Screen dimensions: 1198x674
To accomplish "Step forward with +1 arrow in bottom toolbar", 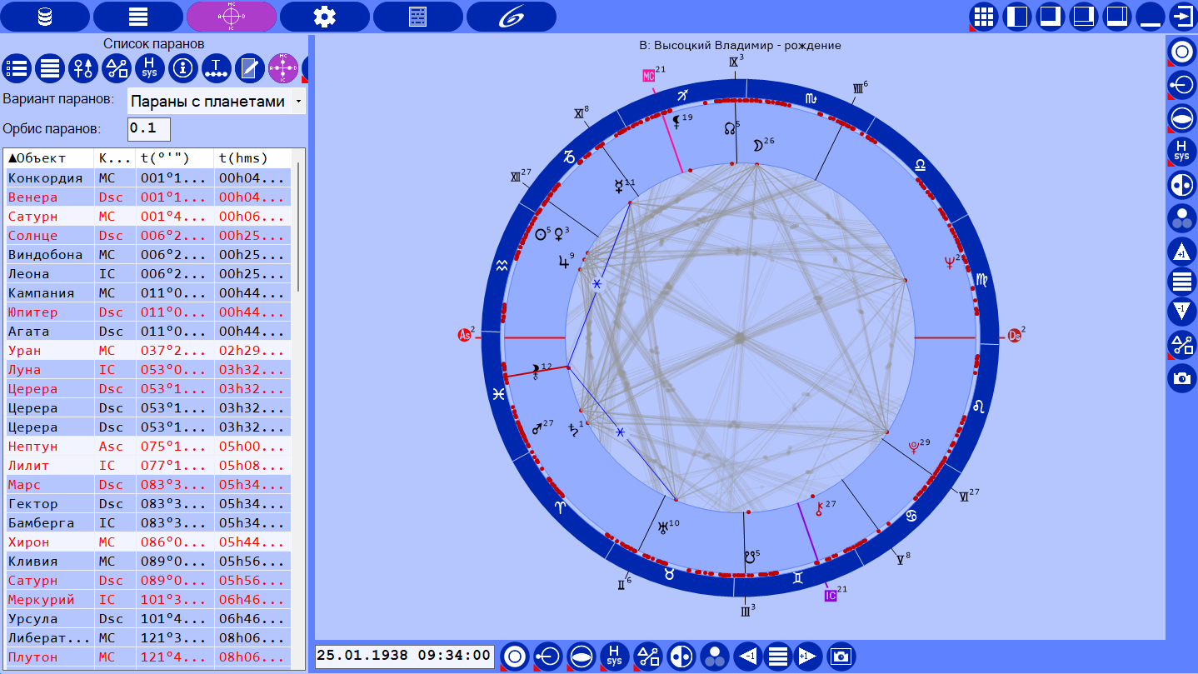I will tap(808, 657).
